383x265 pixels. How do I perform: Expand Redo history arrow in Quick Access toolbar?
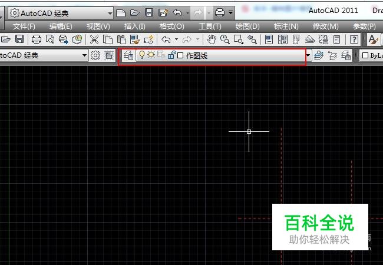click(209, 12)
